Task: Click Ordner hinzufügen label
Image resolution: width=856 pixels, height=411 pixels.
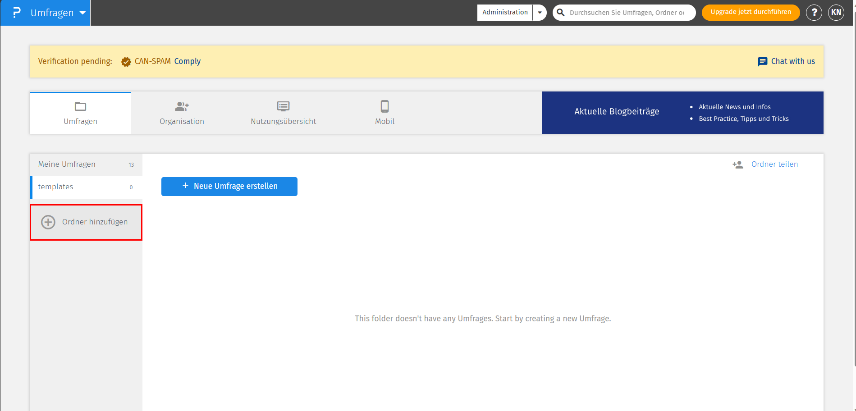Action: 95,222
